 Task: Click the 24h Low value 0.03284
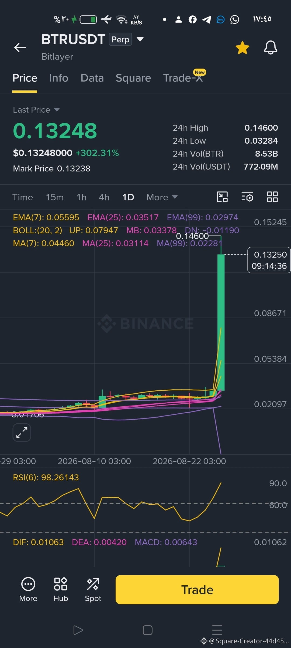tap(261, 141)
